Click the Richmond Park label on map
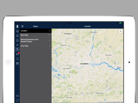 tap(73, 72)
